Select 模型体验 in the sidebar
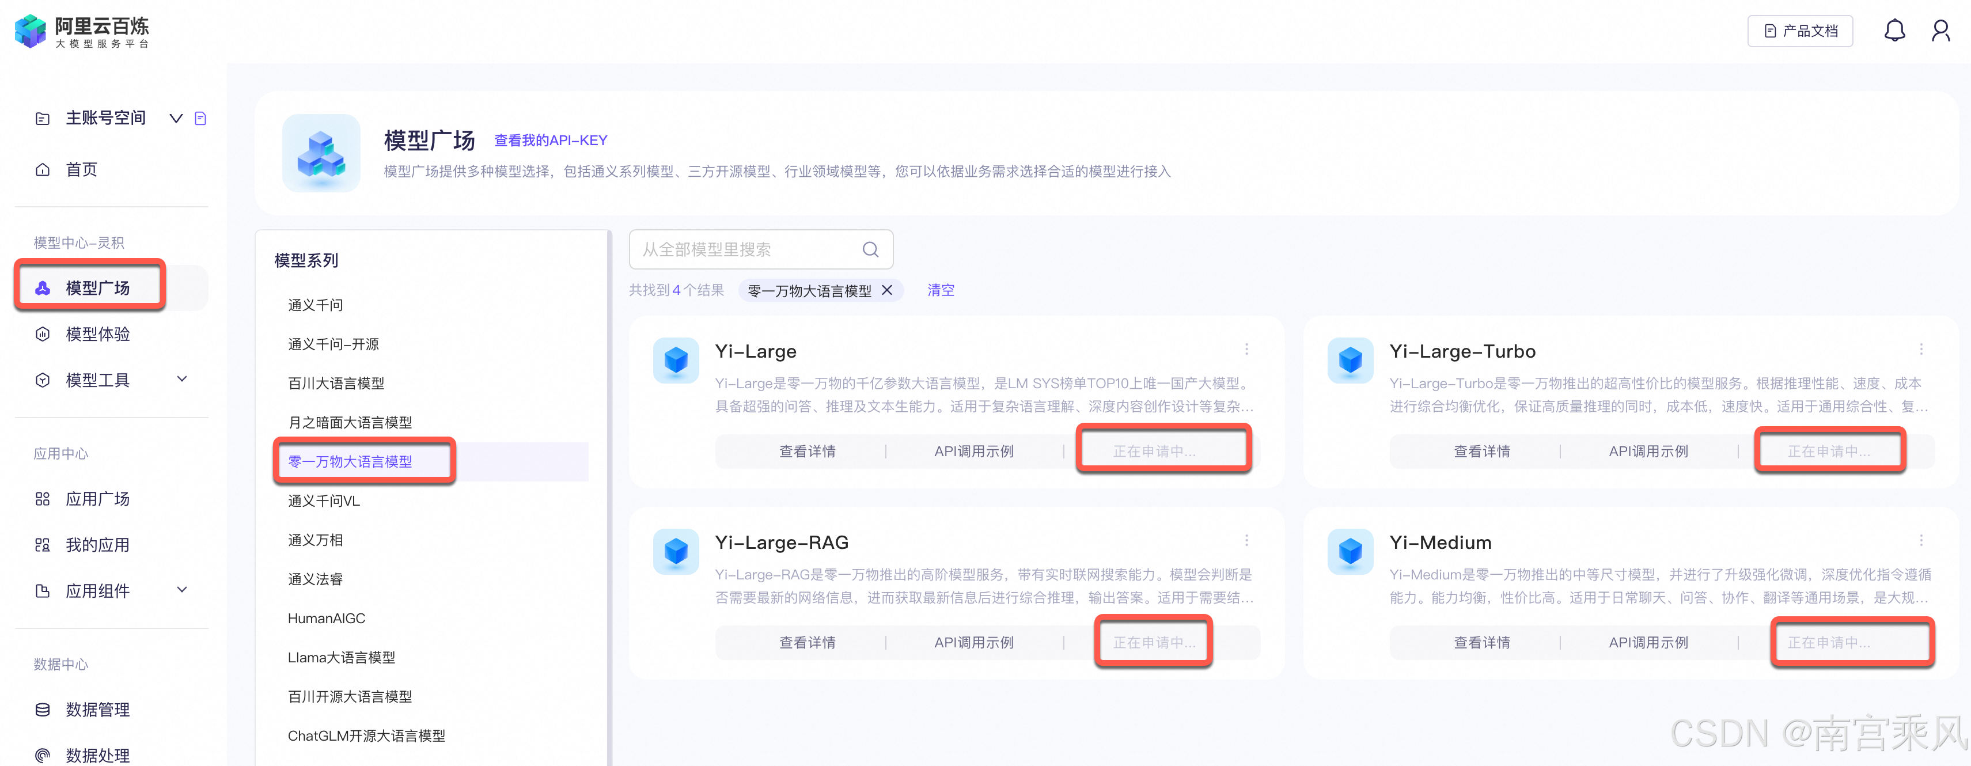 tap(96, 333)
